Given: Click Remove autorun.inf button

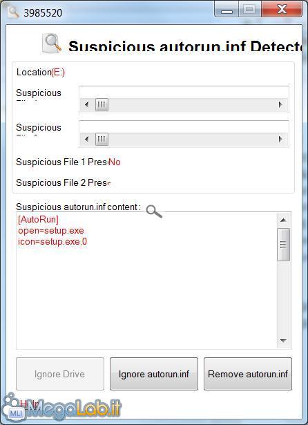Looking at the screenshot, I should pos(248,374).
